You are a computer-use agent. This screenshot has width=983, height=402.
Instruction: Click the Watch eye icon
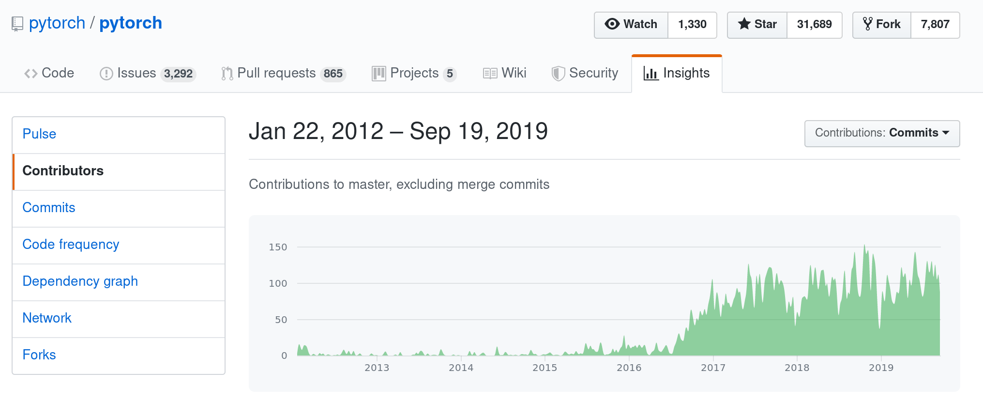coord(612,24)
